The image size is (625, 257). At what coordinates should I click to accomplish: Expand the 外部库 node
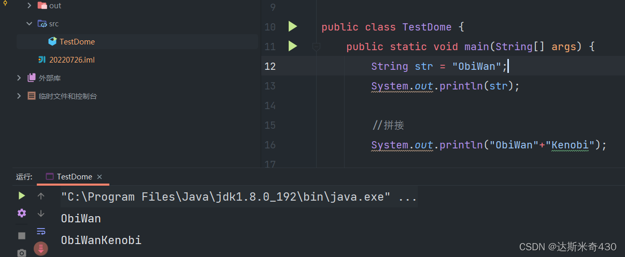coord(19,78)
